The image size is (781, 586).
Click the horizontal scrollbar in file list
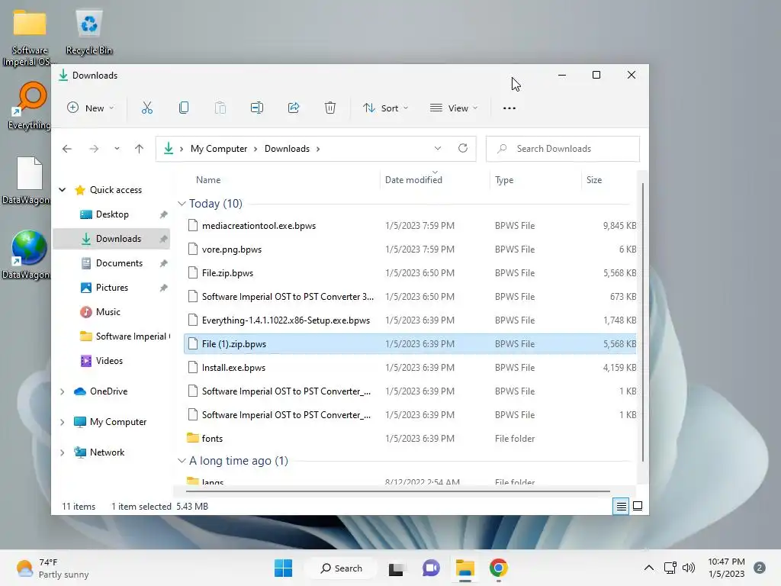click(x=398, y=491)
